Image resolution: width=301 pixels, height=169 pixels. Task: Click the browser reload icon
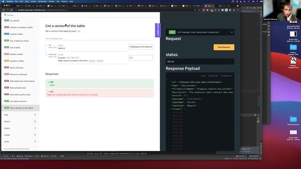pyautogui.click(x=11, y=10)
